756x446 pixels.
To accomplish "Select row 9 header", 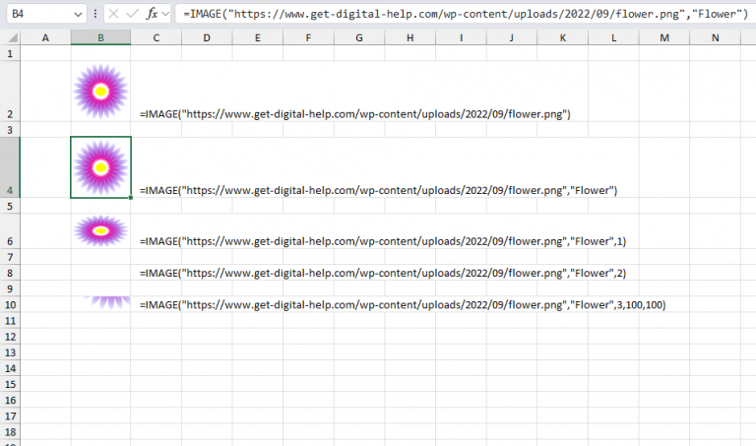I will point(10,288).
